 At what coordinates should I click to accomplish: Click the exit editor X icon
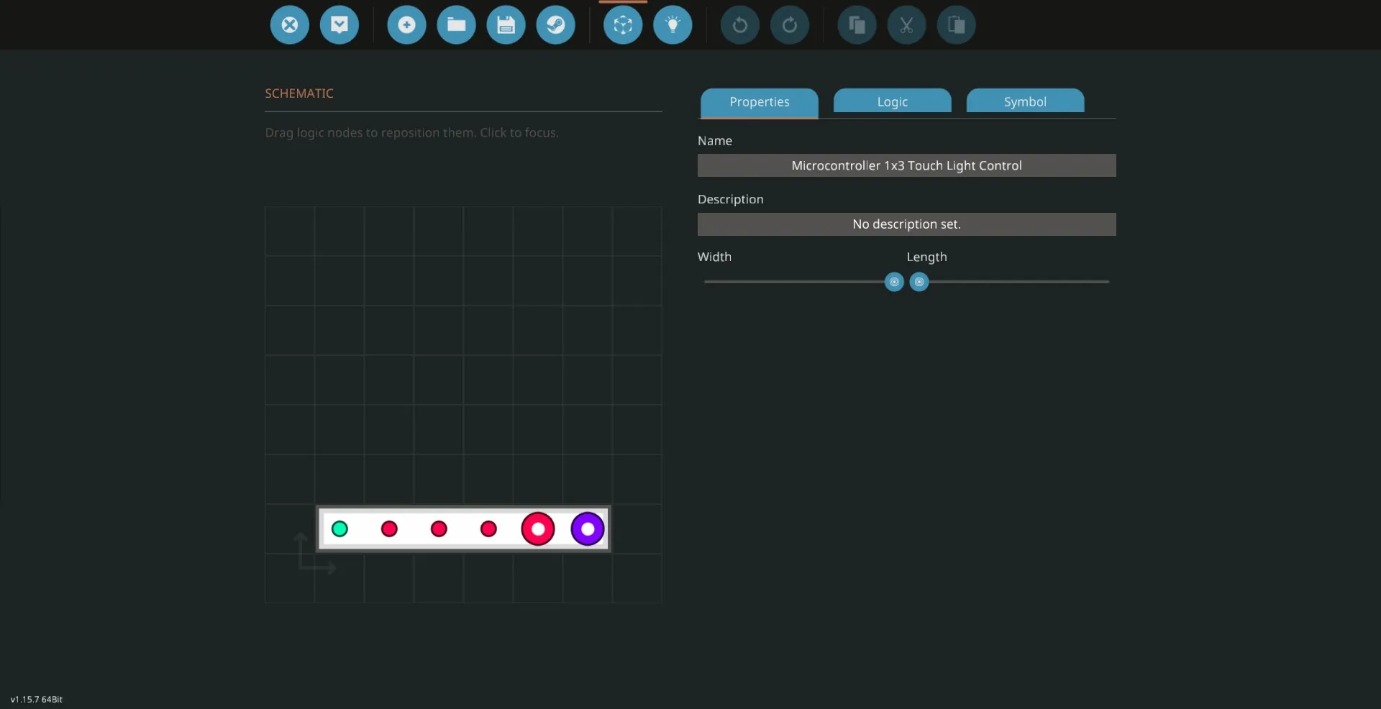click(x=289, y=25)
